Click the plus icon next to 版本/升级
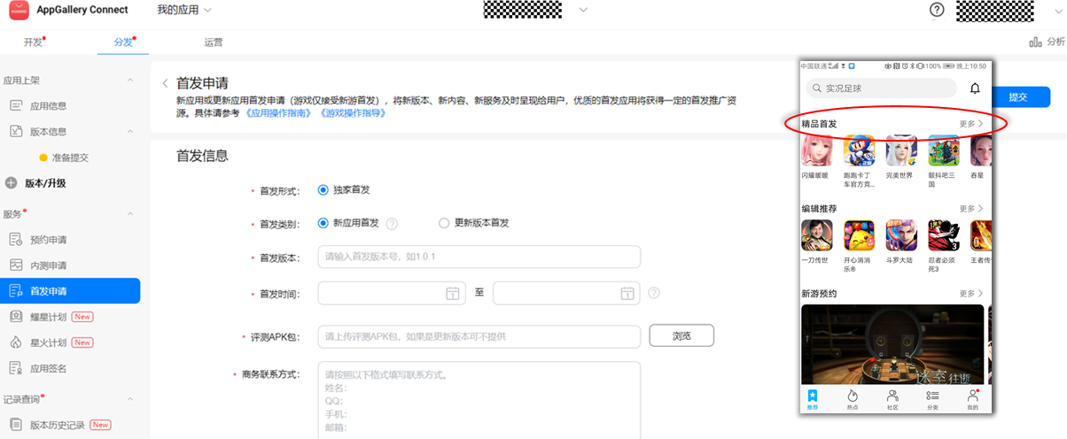Image resolution: width=1067 pixels, height=439 pixels. point(11,183)
